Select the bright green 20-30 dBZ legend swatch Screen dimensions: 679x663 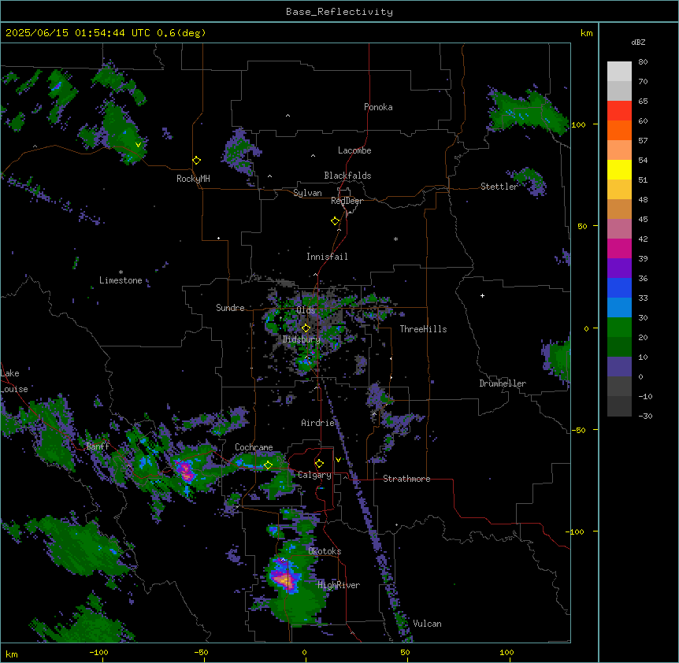(619, 328)
